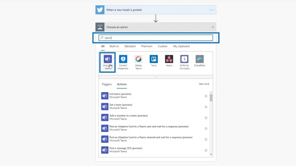Switch to the Triggers tab
This screenshot has height=166, width=296.
[x=107, y=84]
